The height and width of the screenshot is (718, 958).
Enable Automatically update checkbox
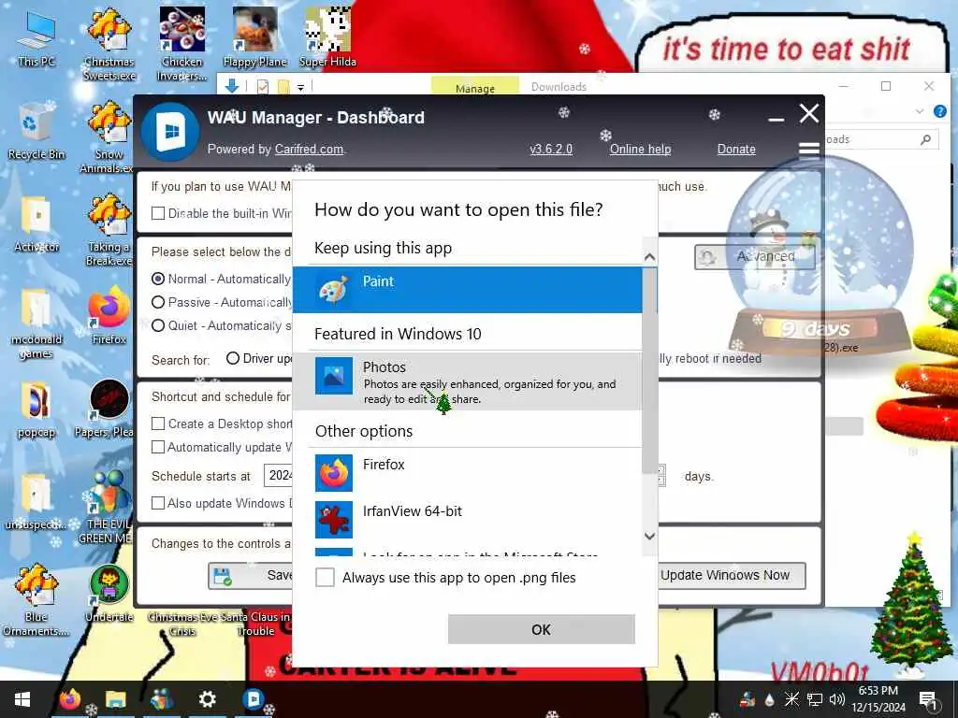tap(158, 447)
